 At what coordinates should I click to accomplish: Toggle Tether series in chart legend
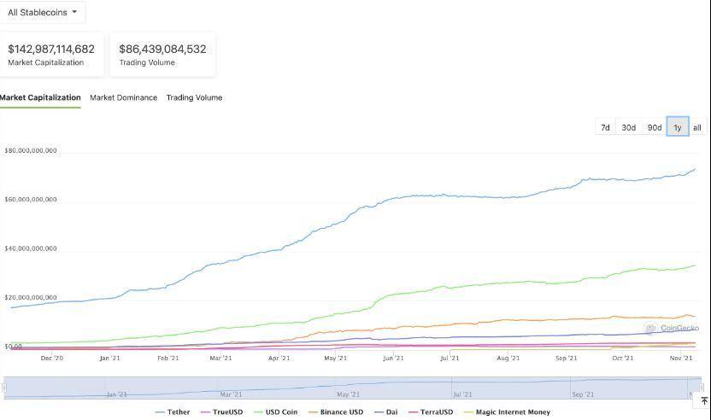173,411
